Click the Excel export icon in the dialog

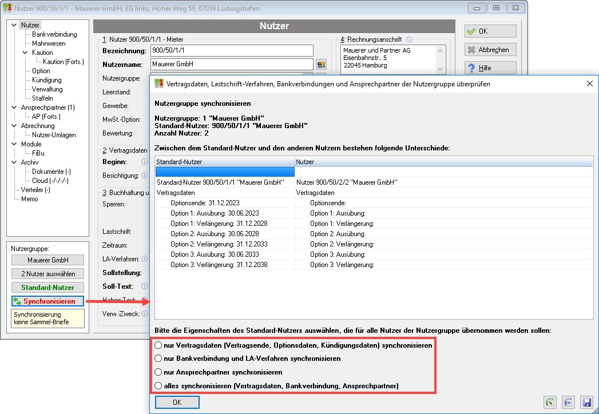click(x=550, y=402)
